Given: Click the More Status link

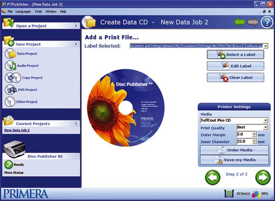Looking at the screenshot, I should (14, 173).
